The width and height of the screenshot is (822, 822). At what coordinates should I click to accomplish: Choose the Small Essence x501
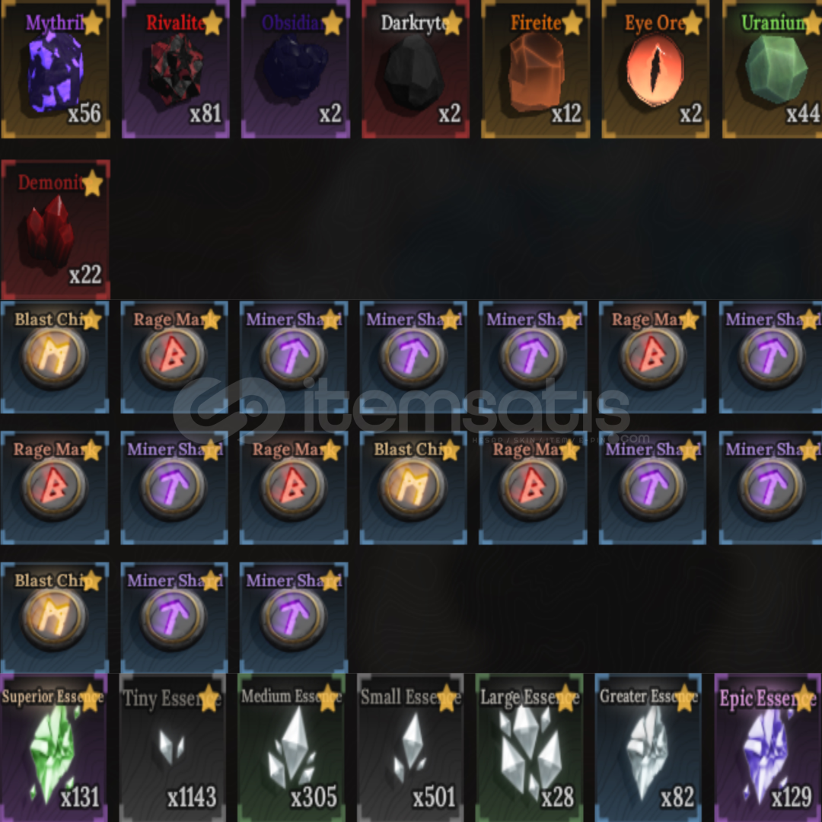click(x=411, y=747)
